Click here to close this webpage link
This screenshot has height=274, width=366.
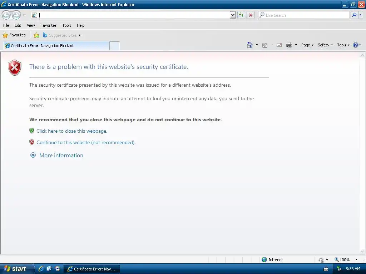click(x=72, y=131)
